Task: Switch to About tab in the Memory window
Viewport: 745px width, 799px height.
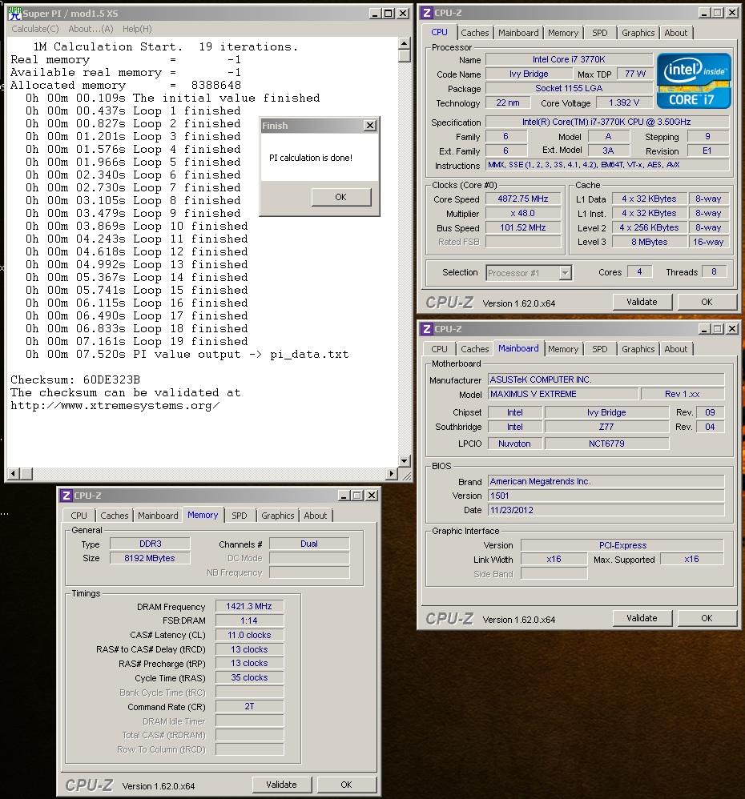Action: click(x=315, y=516)
